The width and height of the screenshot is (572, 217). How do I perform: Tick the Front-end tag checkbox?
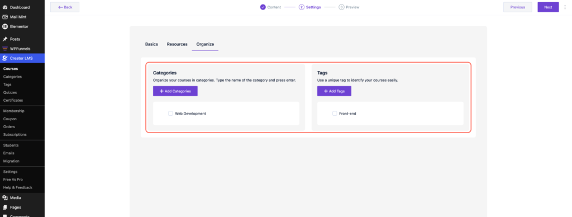click(335, 114)
